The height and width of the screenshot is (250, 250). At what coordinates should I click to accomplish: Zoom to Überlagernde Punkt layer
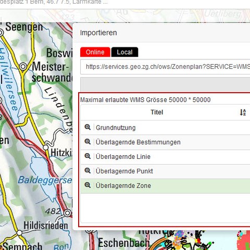[x=87, y=171]
